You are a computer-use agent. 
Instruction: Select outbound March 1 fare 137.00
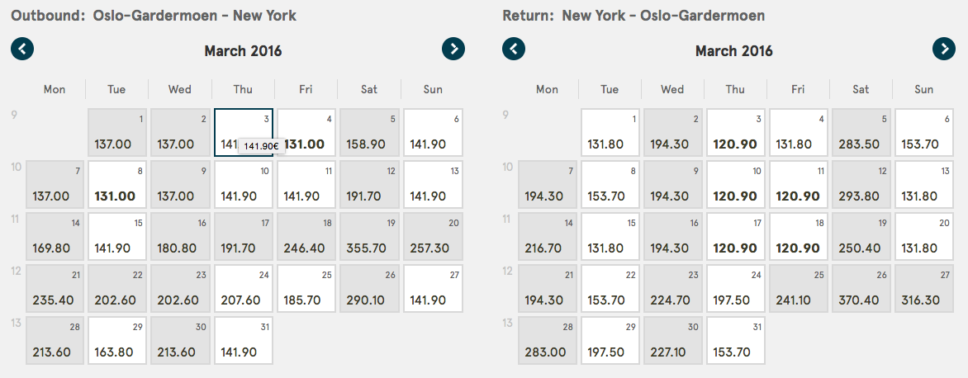click(x=118, y=133)
